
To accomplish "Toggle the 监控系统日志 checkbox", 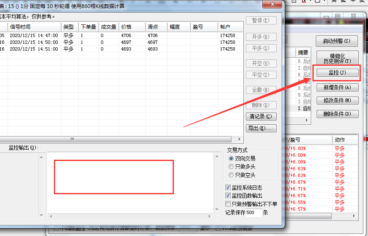I will 244,188.
